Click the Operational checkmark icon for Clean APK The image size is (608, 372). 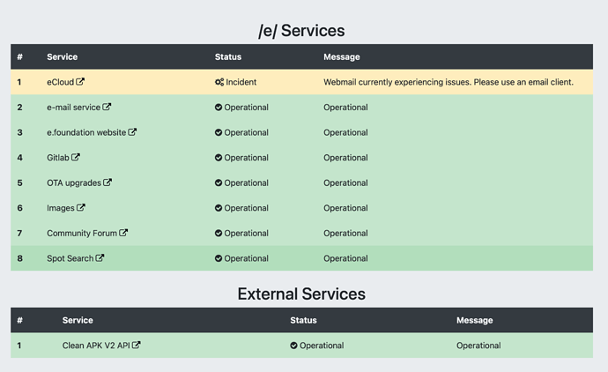[x=294, y=346]
